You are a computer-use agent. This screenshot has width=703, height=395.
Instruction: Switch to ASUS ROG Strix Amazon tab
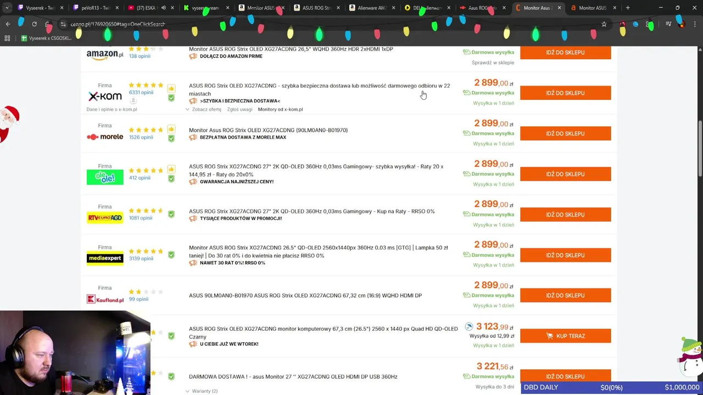click(x=315, y=8)
